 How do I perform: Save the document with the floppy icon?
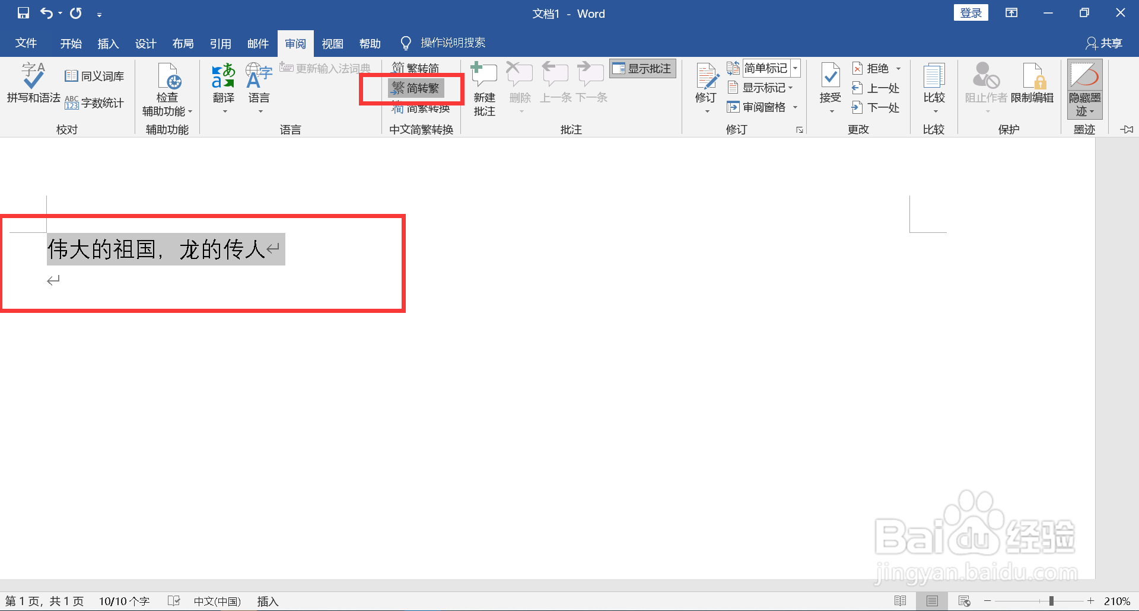[x=23, y=13]
